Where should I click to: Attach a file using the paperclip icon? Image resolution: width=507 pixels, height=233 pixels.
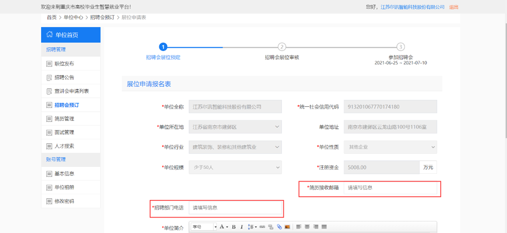pyautogui.click(x=279, y=227)
